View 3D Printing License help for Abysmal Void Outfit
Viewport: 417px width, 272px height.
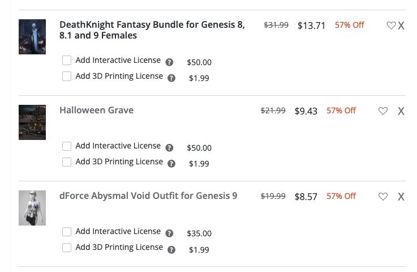(171, 249)
